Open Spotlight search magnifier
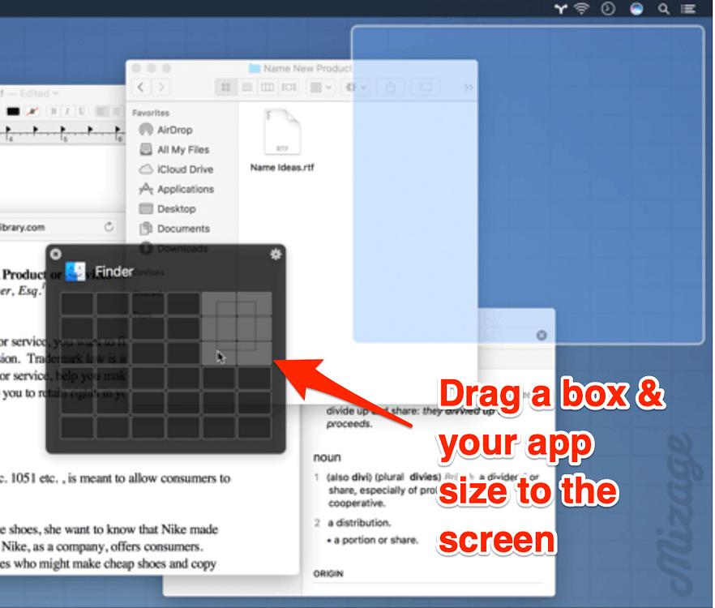 point(664,9)
